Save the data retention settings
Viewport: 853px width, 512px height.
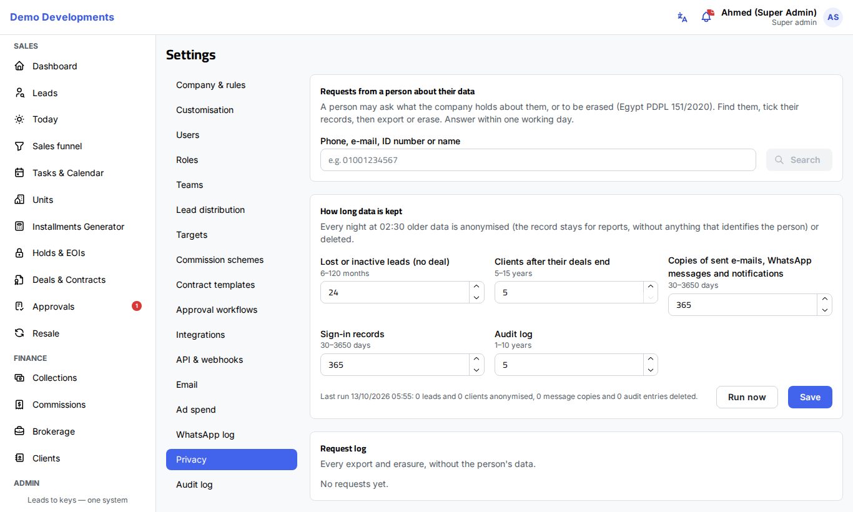point(810,397)
